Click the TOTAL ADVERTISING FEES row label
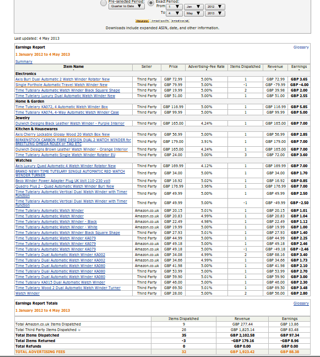This screenshot has width=320, height=357. pos(40,352)
